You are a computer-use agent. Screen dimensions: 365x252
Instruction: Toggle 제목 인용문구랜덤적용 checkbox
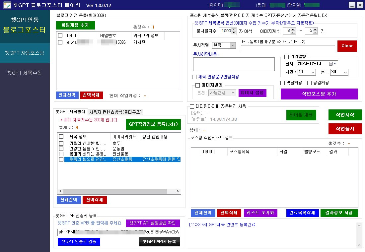pos(194,77)
